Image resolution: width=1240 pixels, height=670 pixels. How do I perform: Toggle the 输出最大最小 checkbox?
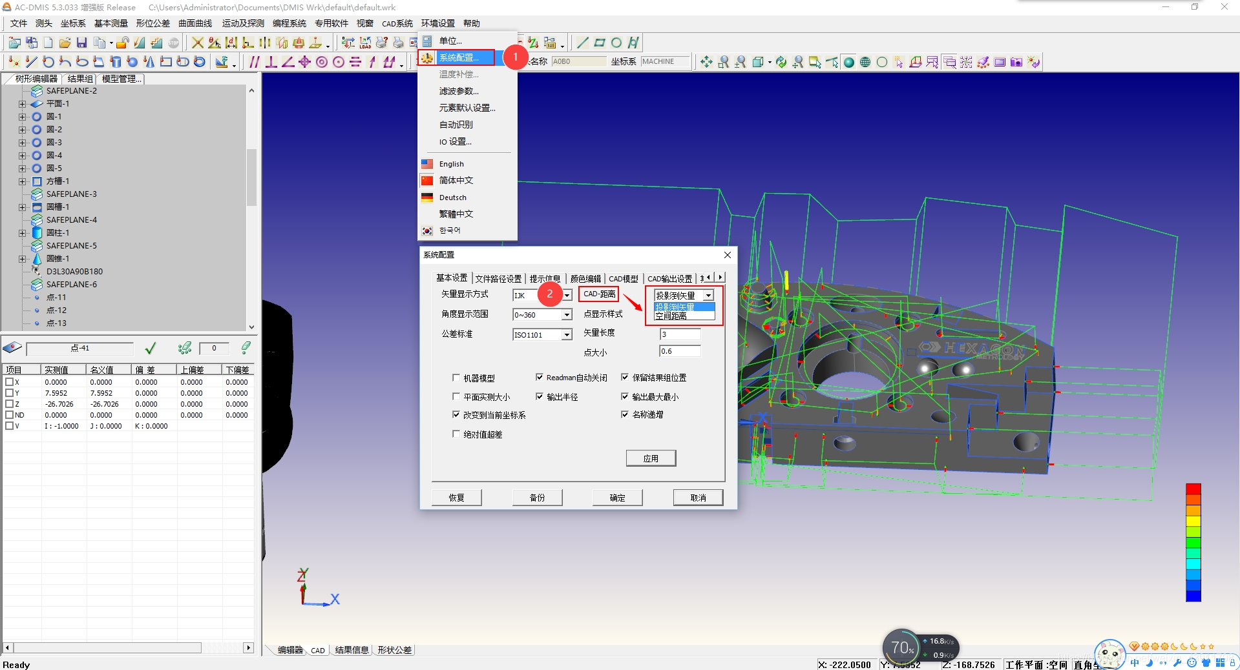[625, 396]
